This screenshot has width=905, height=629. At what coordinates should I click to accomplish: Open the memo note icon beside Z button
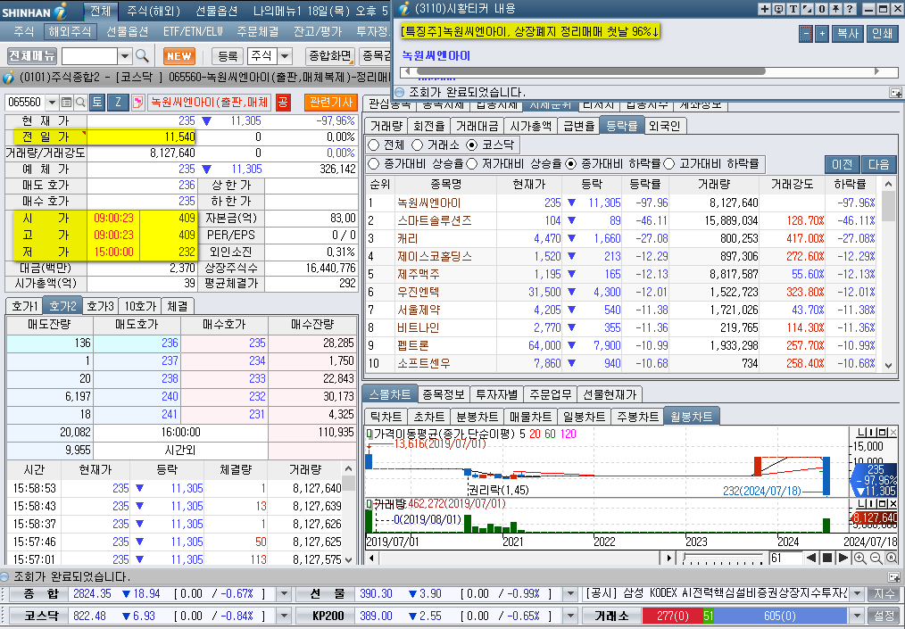[137, 102]
